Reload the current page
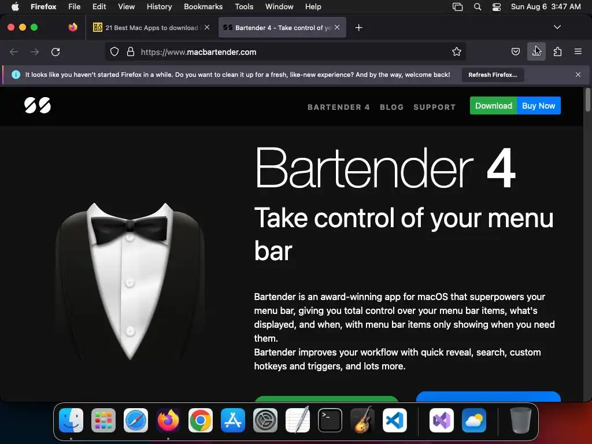Screen dimensions: 592x444 click(55, 51)
